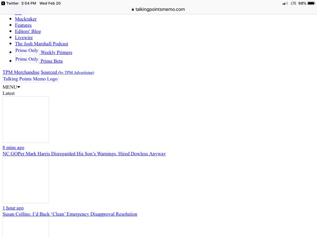The image size is (317, 238).
Task: Click the 1 hour ago timestamp
Action: point(13,208)
